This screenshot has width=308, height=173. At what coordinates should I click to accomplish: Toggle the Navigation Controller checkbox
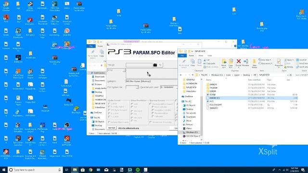click(x=153, y=110)
